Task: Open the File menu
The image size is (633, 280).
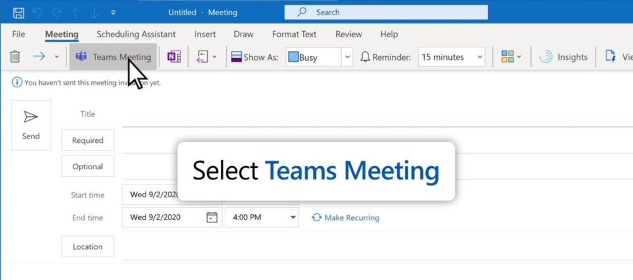Action: click(19, 34)
